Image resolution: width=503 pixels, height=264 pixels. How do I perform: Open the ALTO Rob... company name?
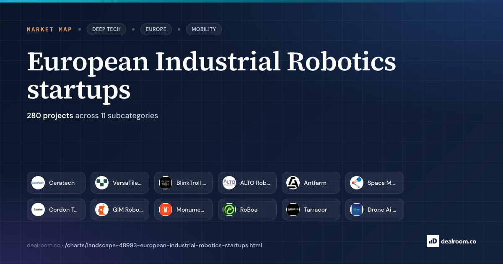[x=255, y=183]
